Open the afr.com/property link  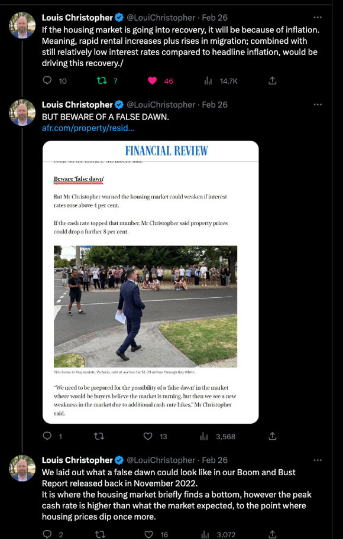pyautogui.click(x=88, y=129)
